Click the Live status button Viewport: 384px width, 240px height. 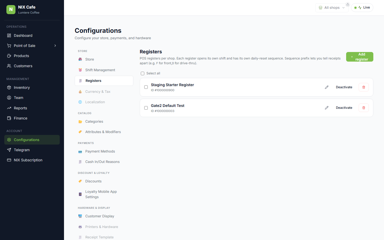362,7
